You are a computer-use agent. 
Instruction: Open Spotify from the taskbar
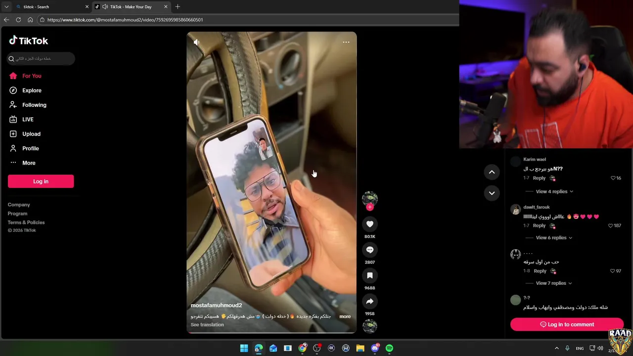[389, 348]
